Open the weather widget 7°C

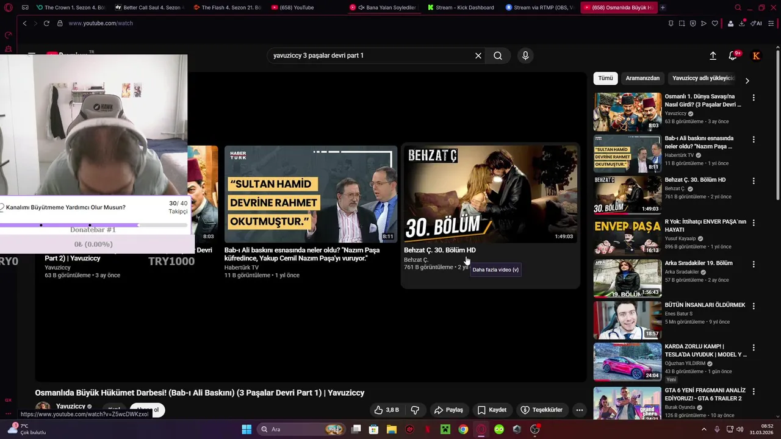point(26,429)
